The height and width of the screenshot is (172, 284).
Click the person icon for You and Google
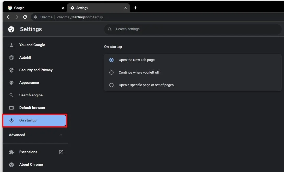click(x=11, y=45)
